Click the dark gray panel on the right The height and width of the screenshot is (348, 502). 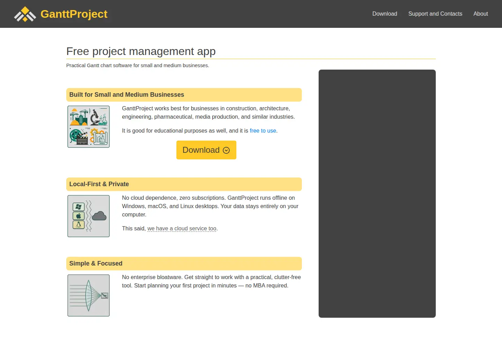click(x=377, y=193)
